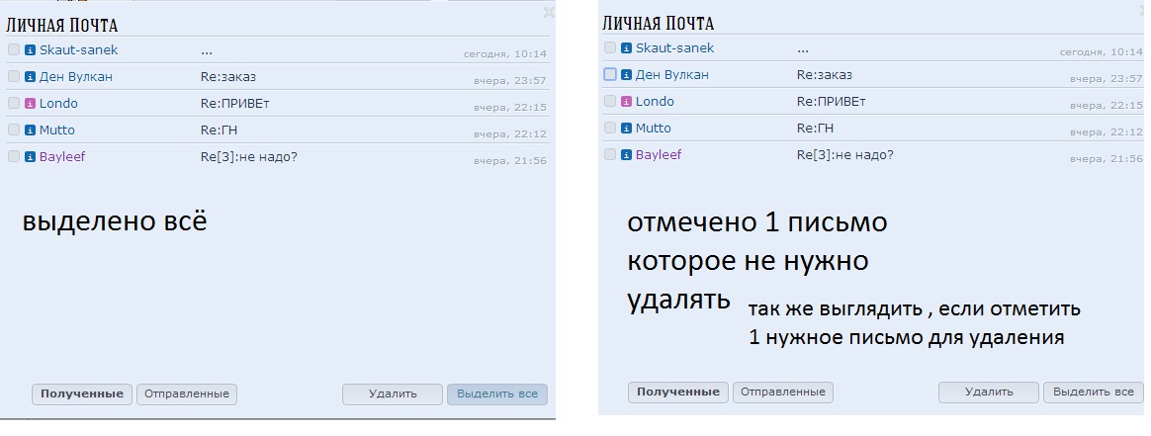The height and width of the screenshot is (436, 1151).
Task: Open Bayleef sender link in left window
Action: coord(62,156)
